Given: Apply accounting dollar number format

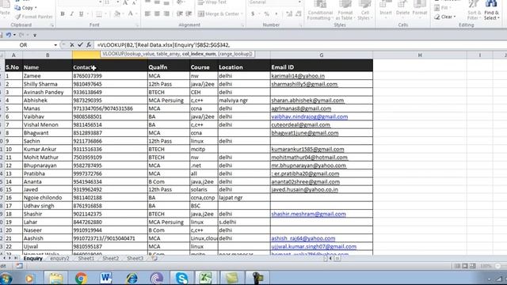Looking at the screenshot, I should tap(253, 14).
